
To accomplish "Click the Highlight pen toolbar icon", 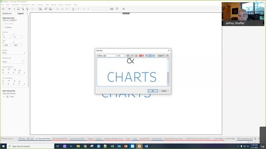I will [x=73, y=9].
